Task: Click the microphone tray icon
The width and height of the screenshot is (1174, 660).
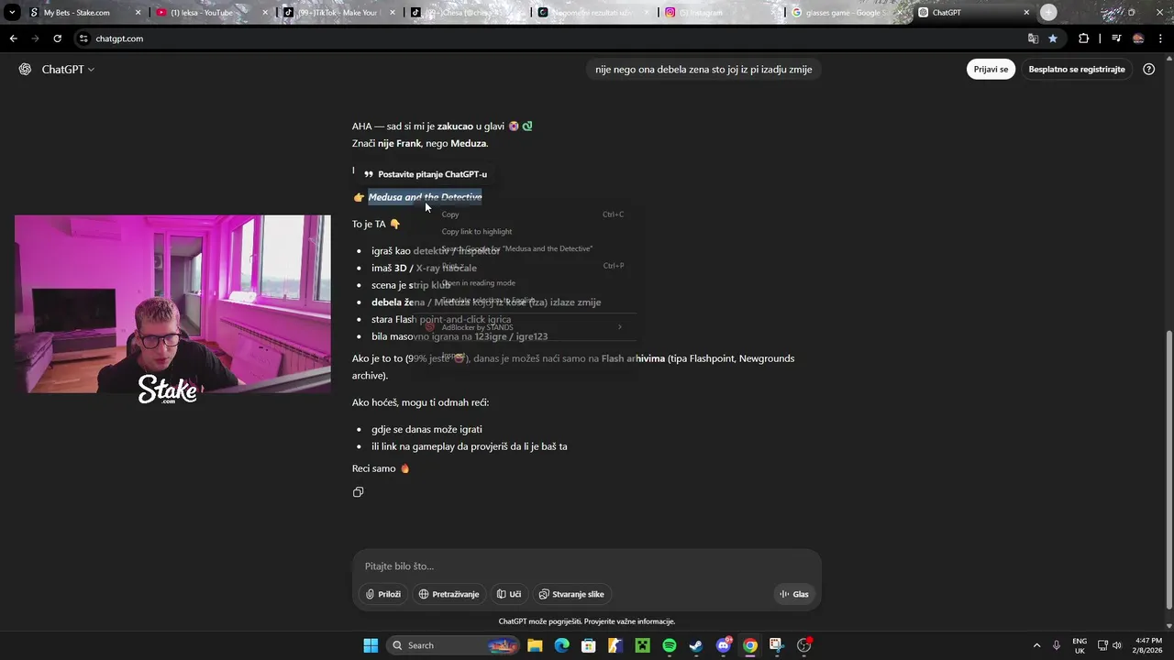Action: 1058,645
